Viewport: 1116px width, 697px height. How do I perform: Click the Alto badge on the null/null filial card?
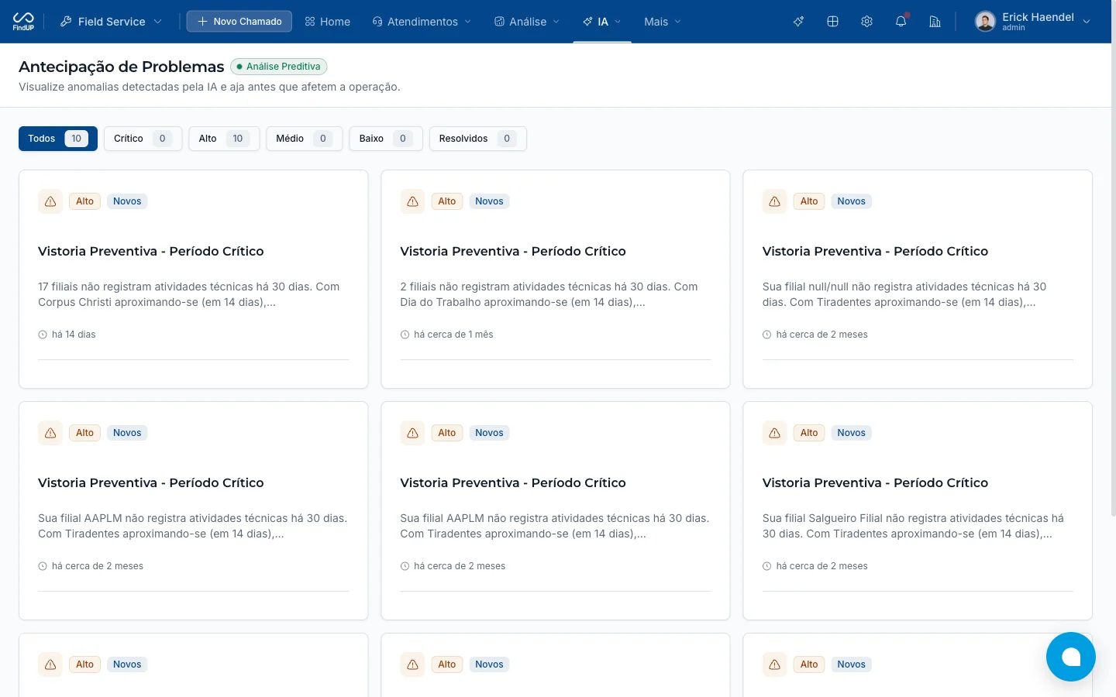809,201
